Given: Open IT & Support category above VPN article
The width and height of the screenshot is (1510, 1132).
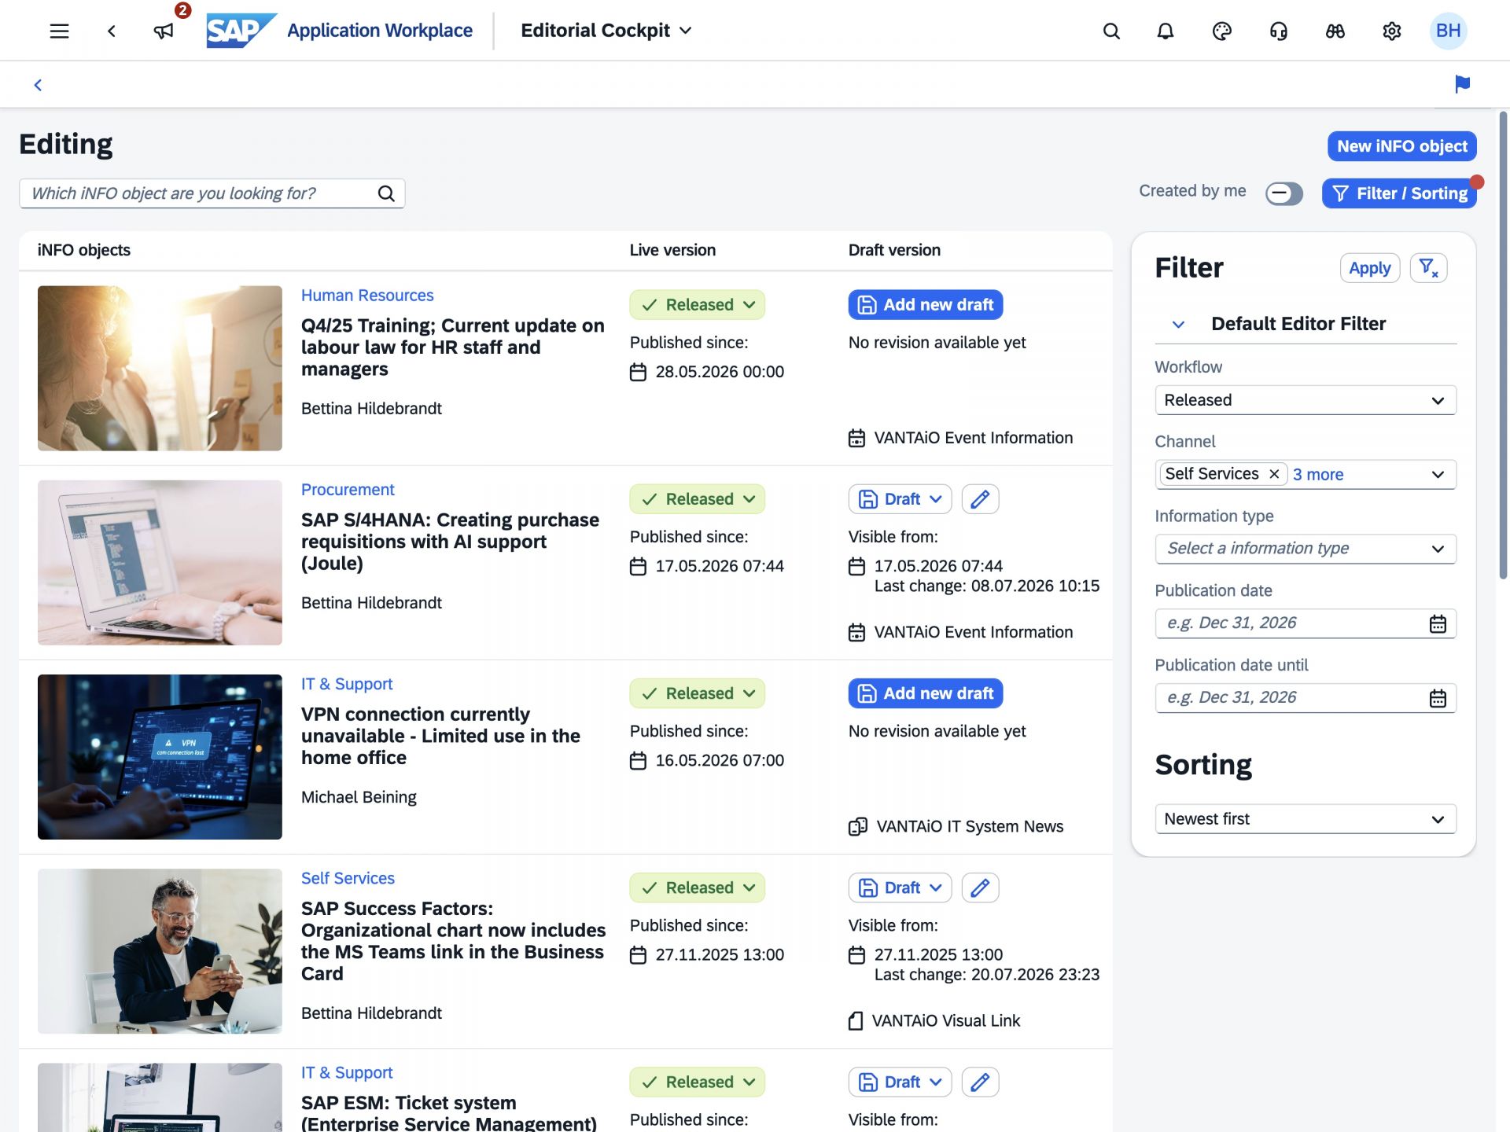Looking at the screenshot, I should (347, 684).
